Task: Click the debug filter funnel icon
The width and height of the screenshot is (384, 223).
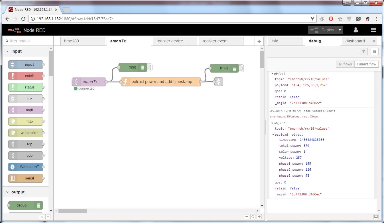Action: pos(363,51)
